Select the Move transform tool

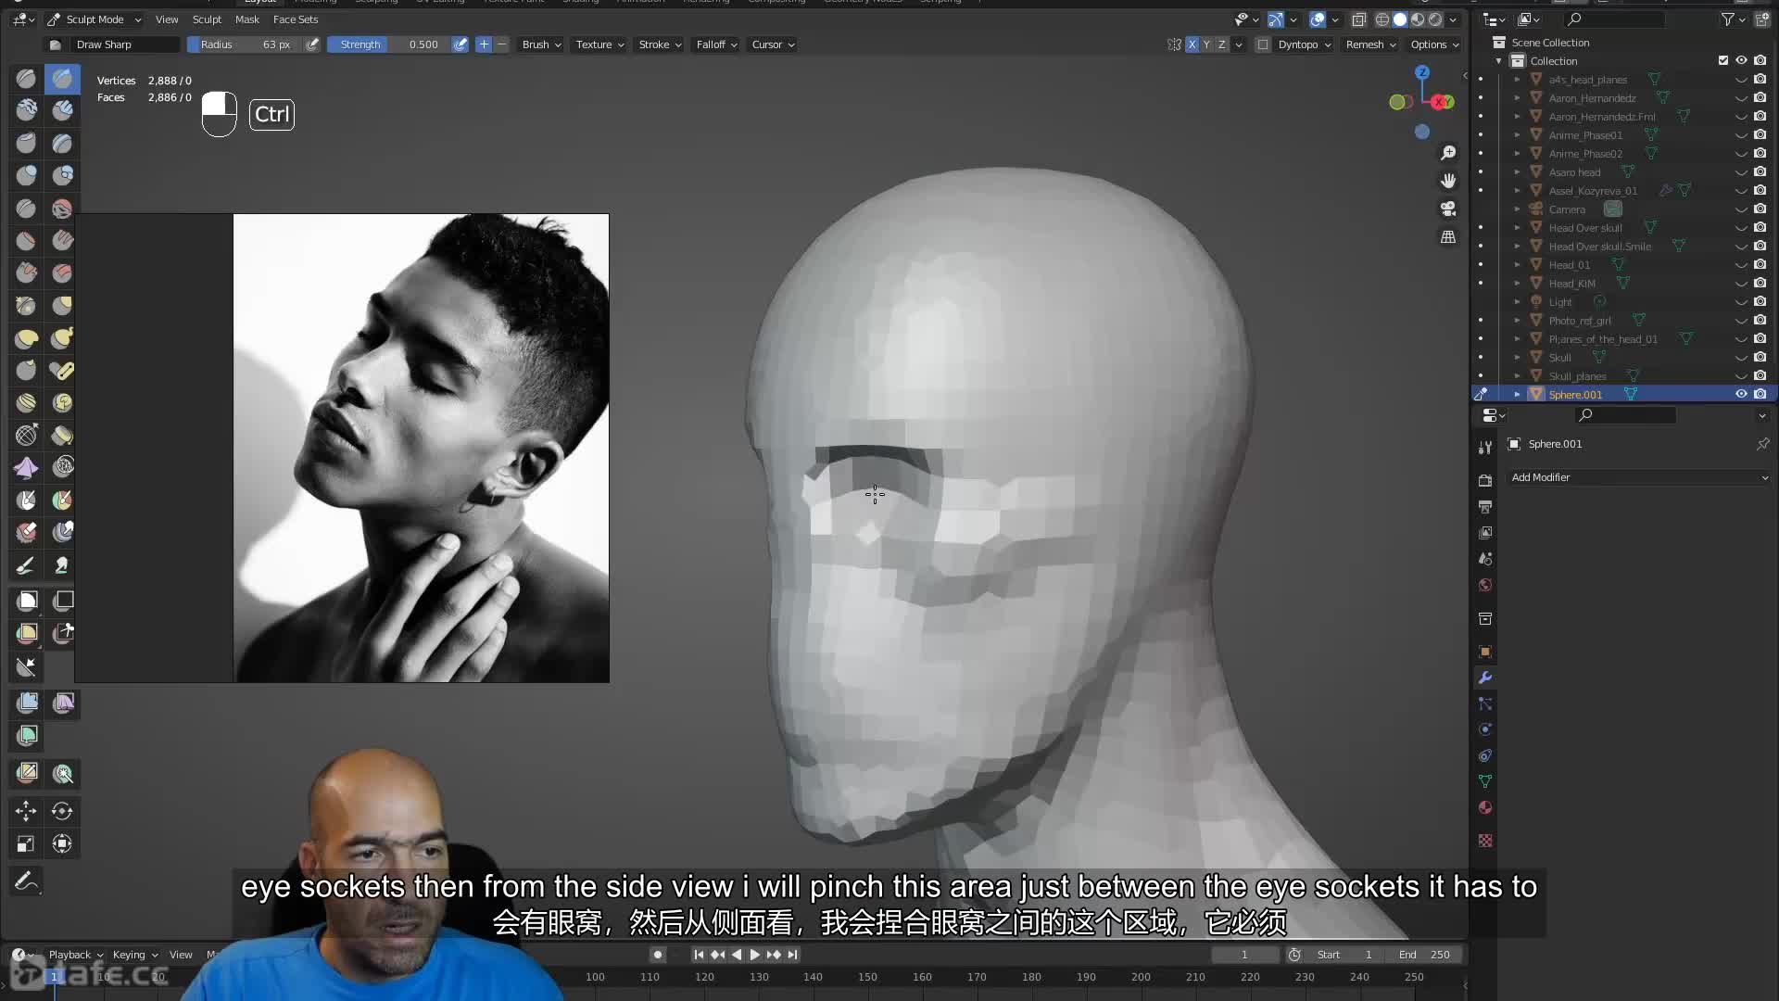pos(26,811)
